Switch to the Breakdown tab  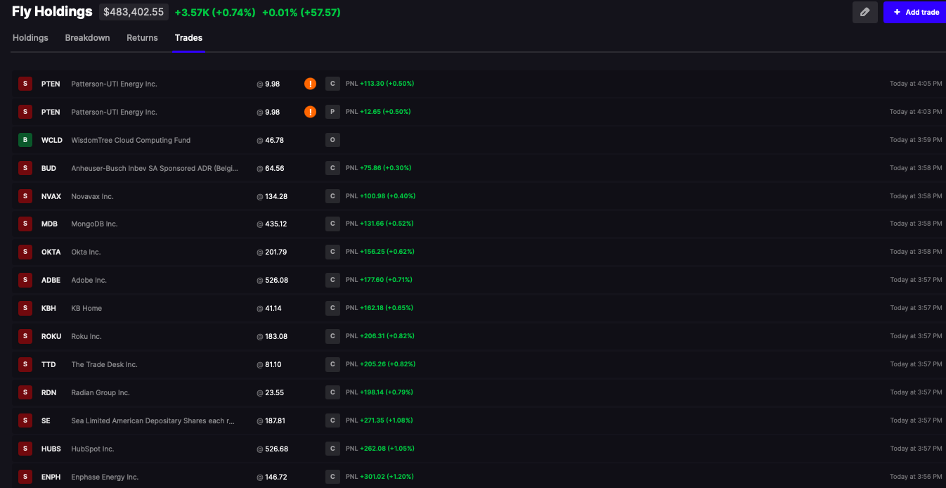pyautogui.click(x=87, y=38)
